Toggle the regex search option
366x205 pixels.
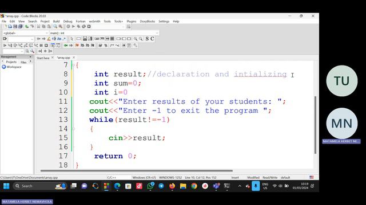[x=64, y=39]
